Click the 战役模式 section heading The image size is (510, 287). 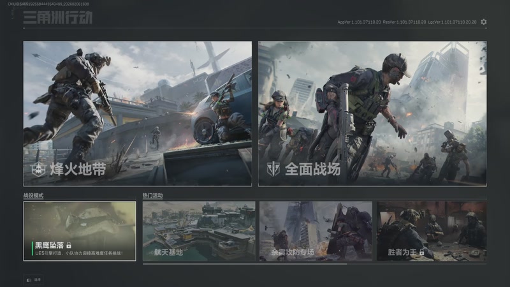click(x=33, y=195)
